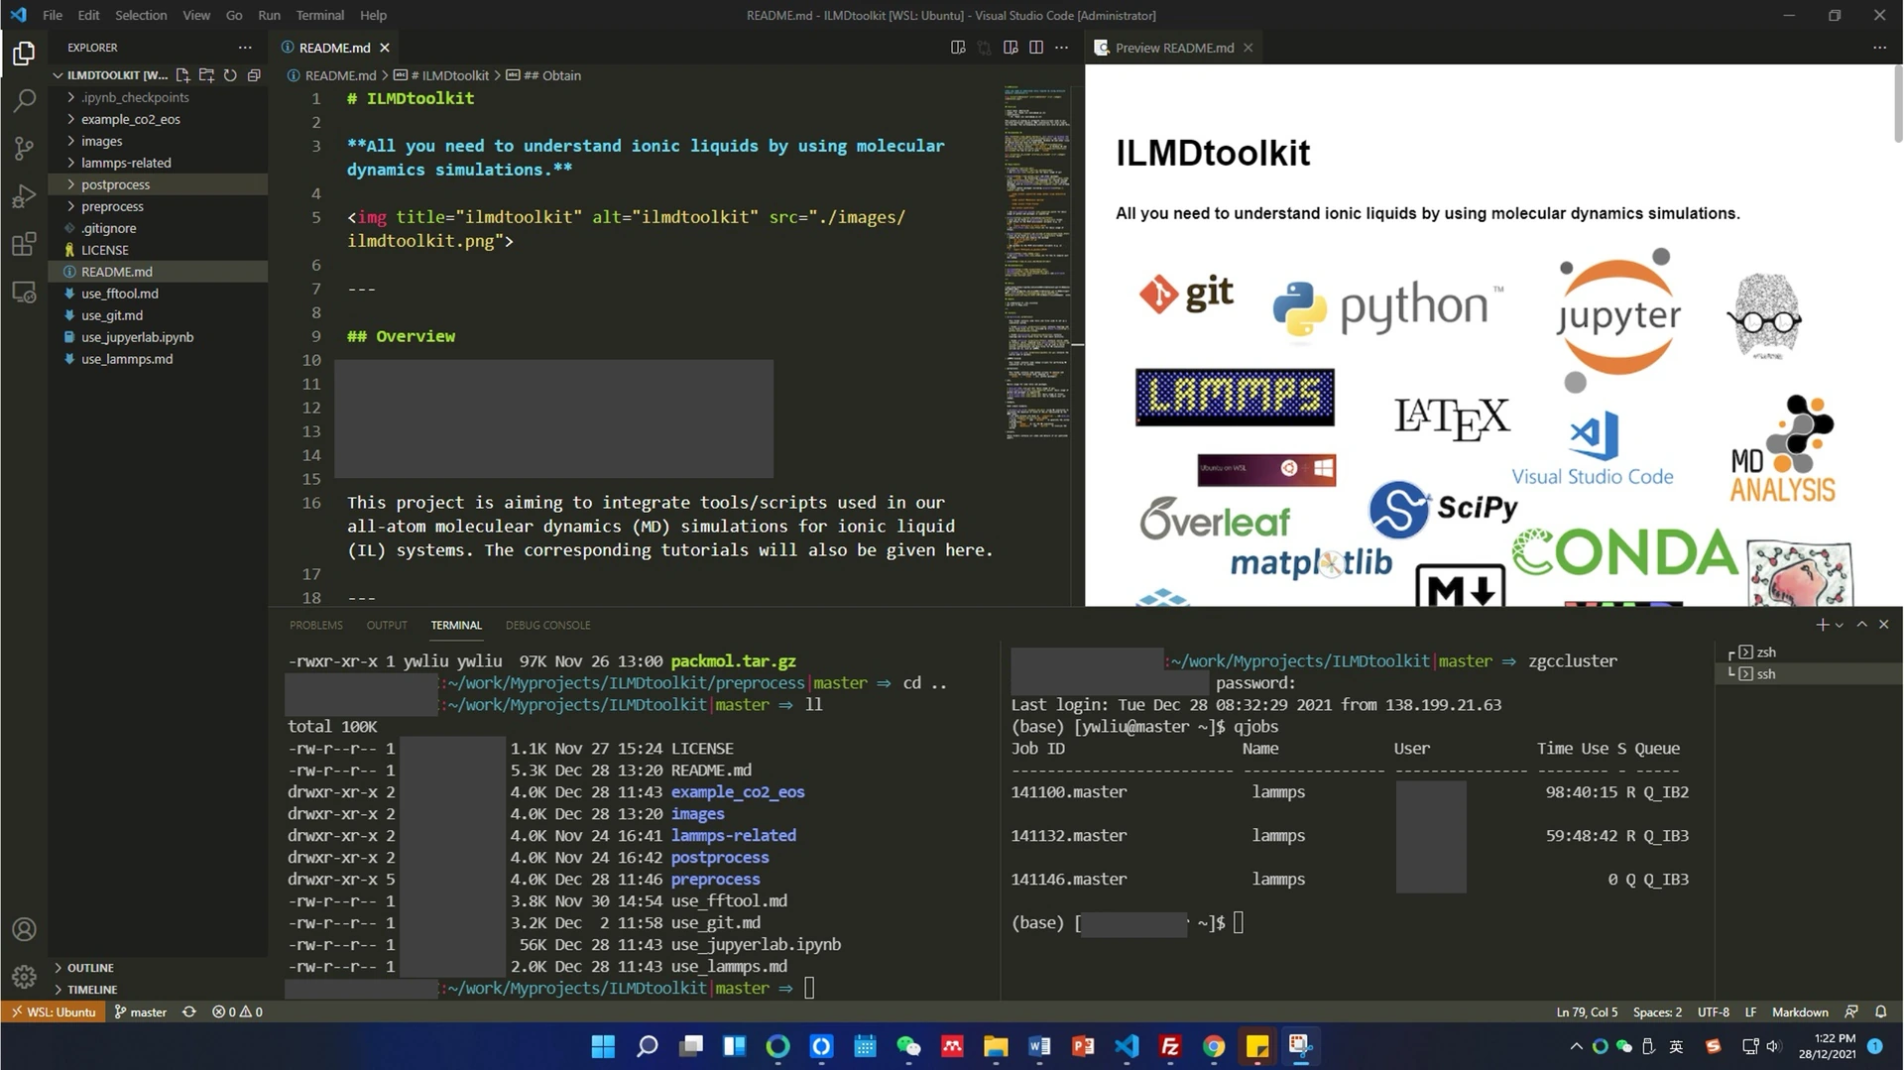Expand the example_co2_eos folder
Image resolution: width=1904 pixels, height=1070 pixels.
tap(159, 119)
